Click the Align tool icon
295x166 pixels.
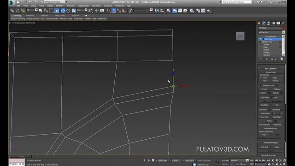tap(162, 11)
